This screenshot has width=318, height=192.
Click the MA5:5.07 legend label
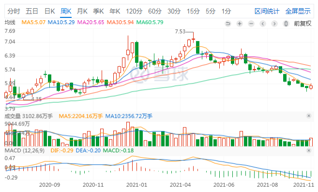pyautogui.click(x=33, y=22)
